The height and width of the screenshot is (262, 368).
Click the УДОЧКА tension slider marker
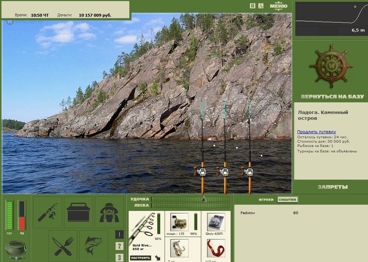tap(204, 199)
